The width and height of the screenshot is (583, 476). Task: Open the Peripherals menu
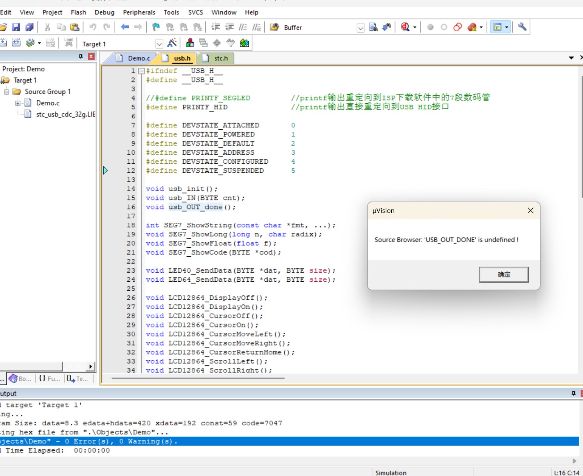[139, 12]
